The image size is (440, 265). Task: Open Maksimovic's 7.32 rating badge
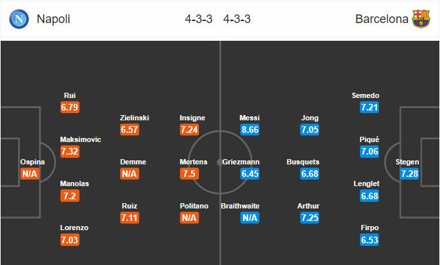(70, 151)
